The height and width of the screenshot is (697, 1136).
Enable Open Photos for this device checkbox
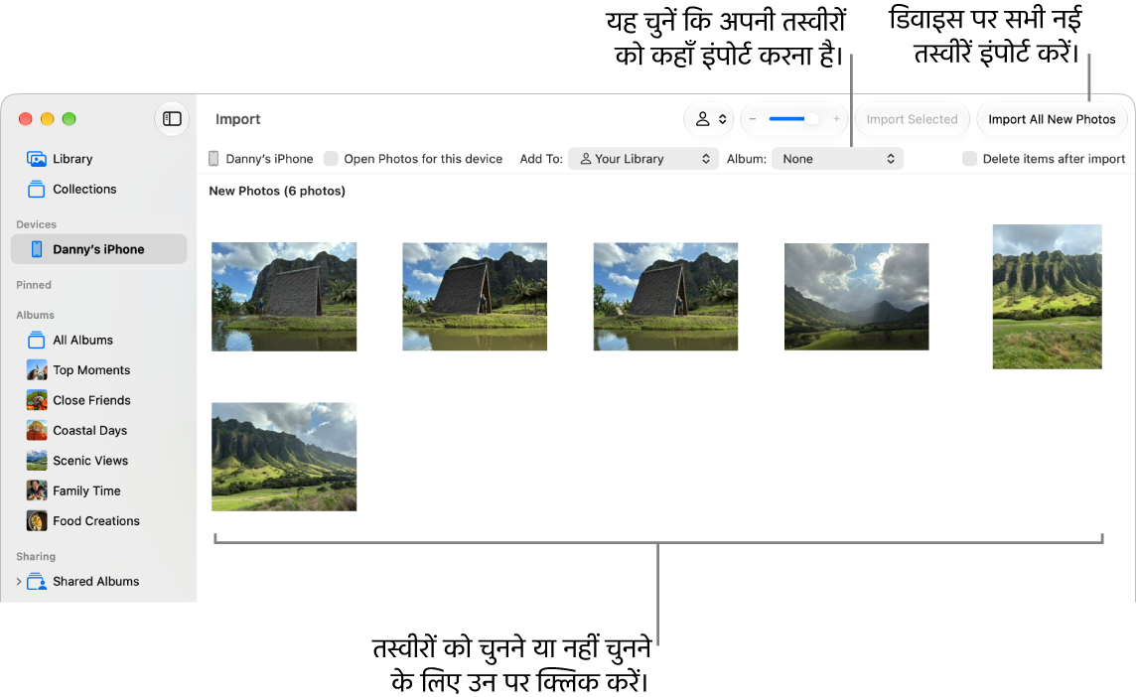[331, 159]
